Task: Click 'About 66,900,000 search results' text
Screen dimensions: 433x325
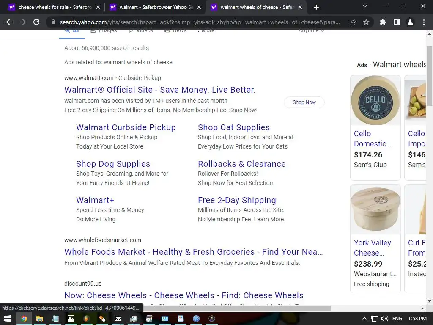Action: 107,48
